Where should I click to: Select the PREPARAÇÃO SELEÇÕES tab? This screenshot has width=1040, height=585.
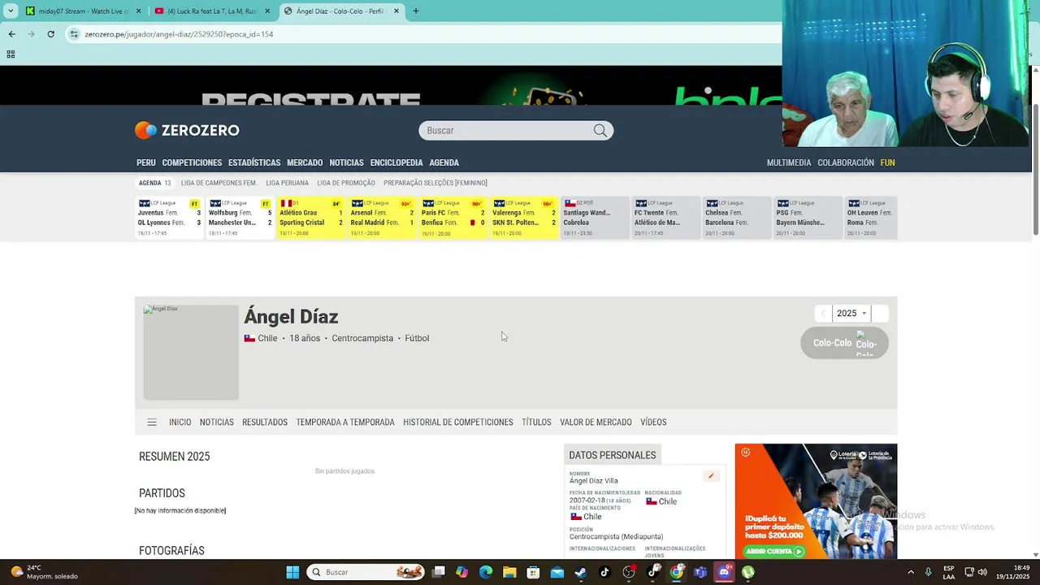pyautogui.click(x=435, y=183)
